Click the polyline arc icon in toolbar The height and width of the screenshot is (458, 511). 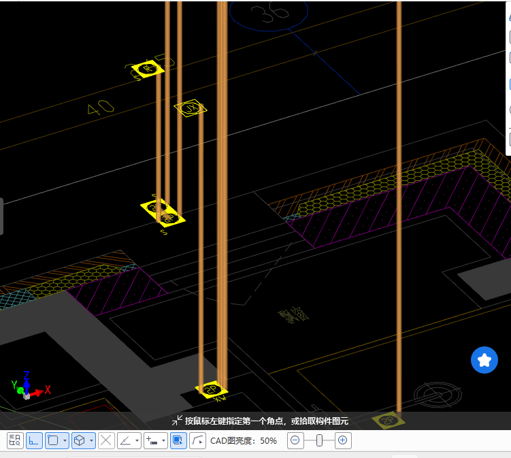coord(197,440)
